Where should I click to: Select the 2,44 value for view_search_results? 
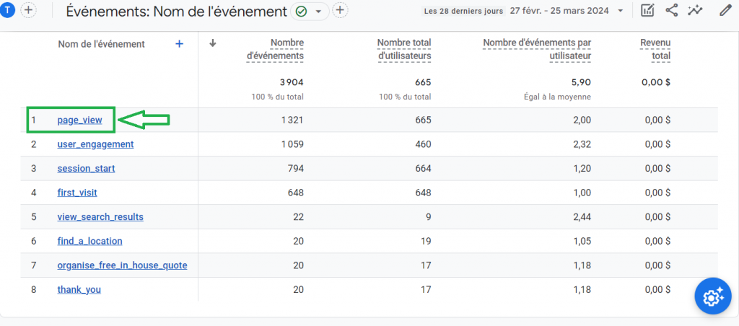[x=582, y=217]
